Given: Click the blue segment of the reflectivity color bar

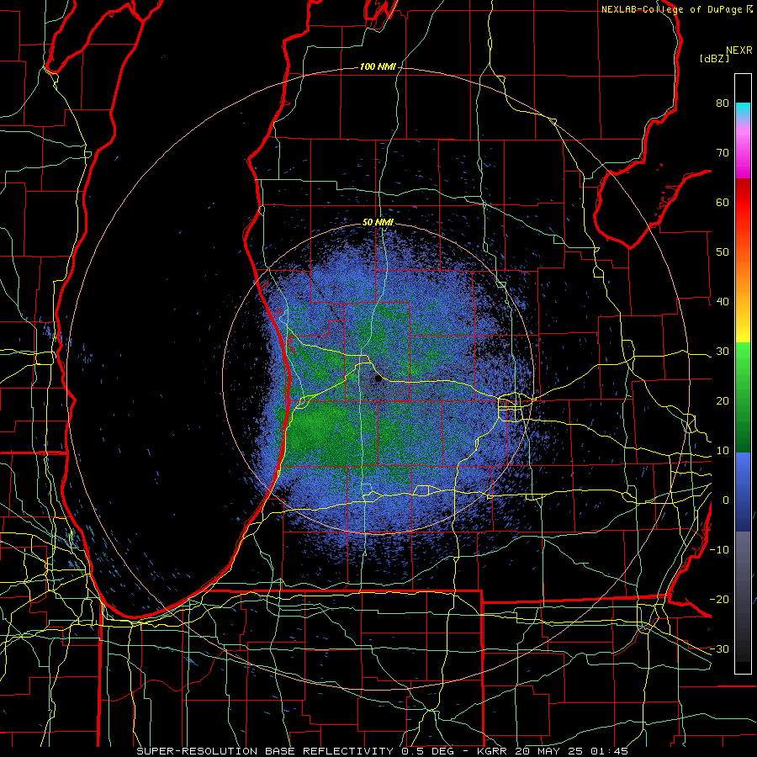Looking at the screenshot, I should pyautogui.click(x=743, y=491).
